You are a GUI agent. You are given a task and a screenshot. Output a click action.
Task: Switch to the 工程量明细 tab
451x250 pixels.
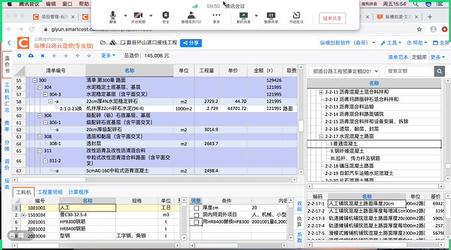pos(50,192)
